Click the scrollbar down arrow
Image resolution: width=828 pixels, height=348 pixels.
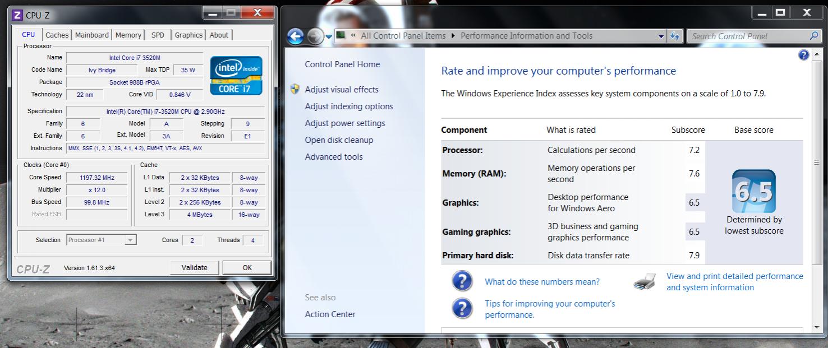click(x=816, y=327)
